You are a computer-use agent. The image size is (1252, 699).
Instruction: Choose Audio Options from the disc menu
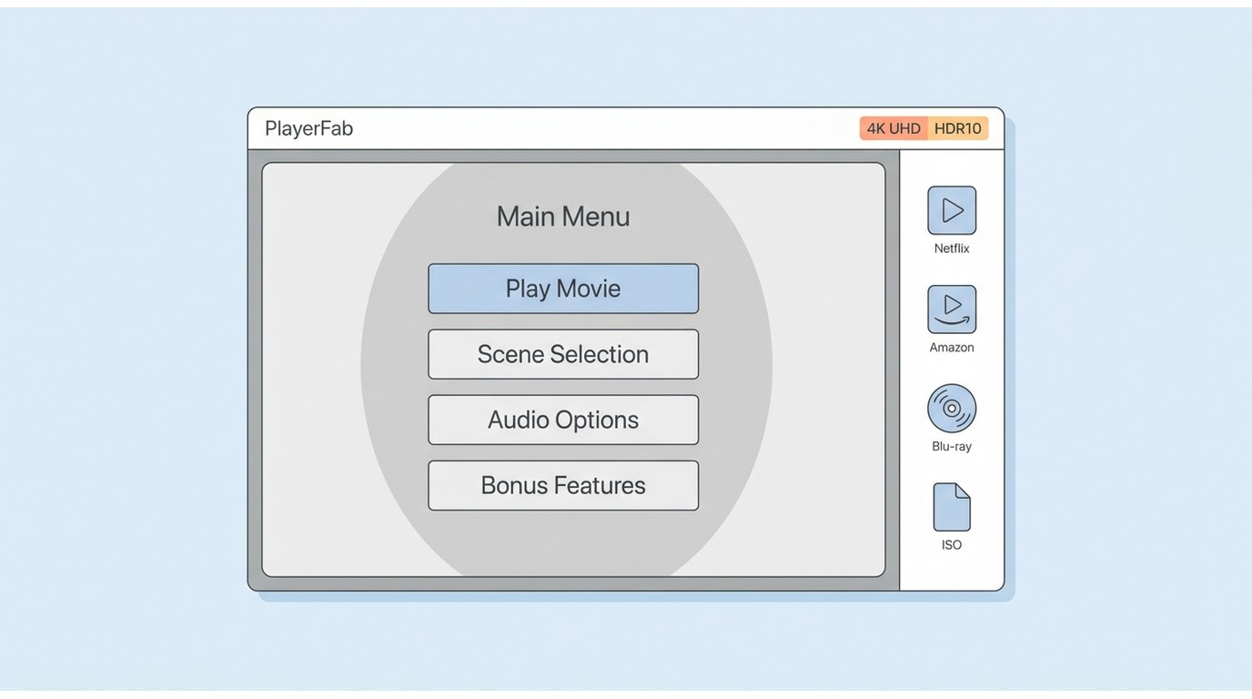pyautogui.click(x=563, y=420)
